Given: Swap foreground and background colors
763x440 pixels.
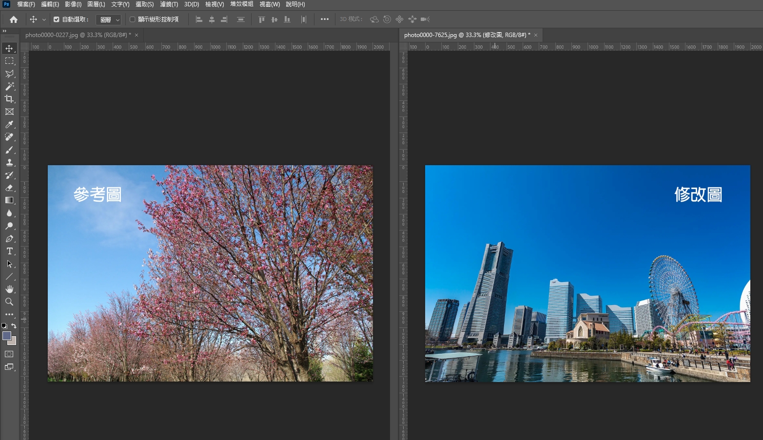Looking at the screenshot, I should pyautogui.click(x=14, y=326).
